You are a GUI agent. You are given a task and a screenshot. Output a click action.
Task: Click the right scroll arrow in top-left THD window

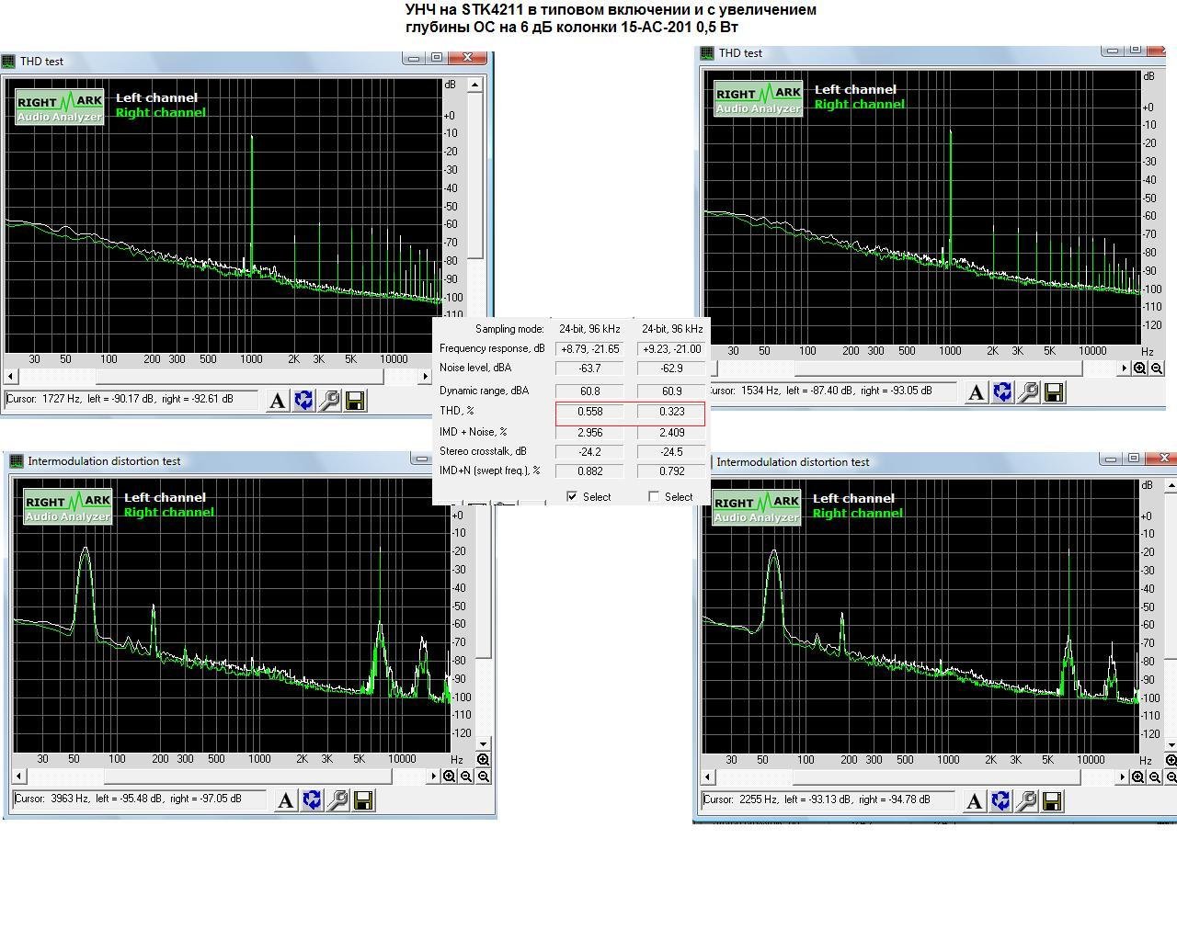[x=423, y=376]
